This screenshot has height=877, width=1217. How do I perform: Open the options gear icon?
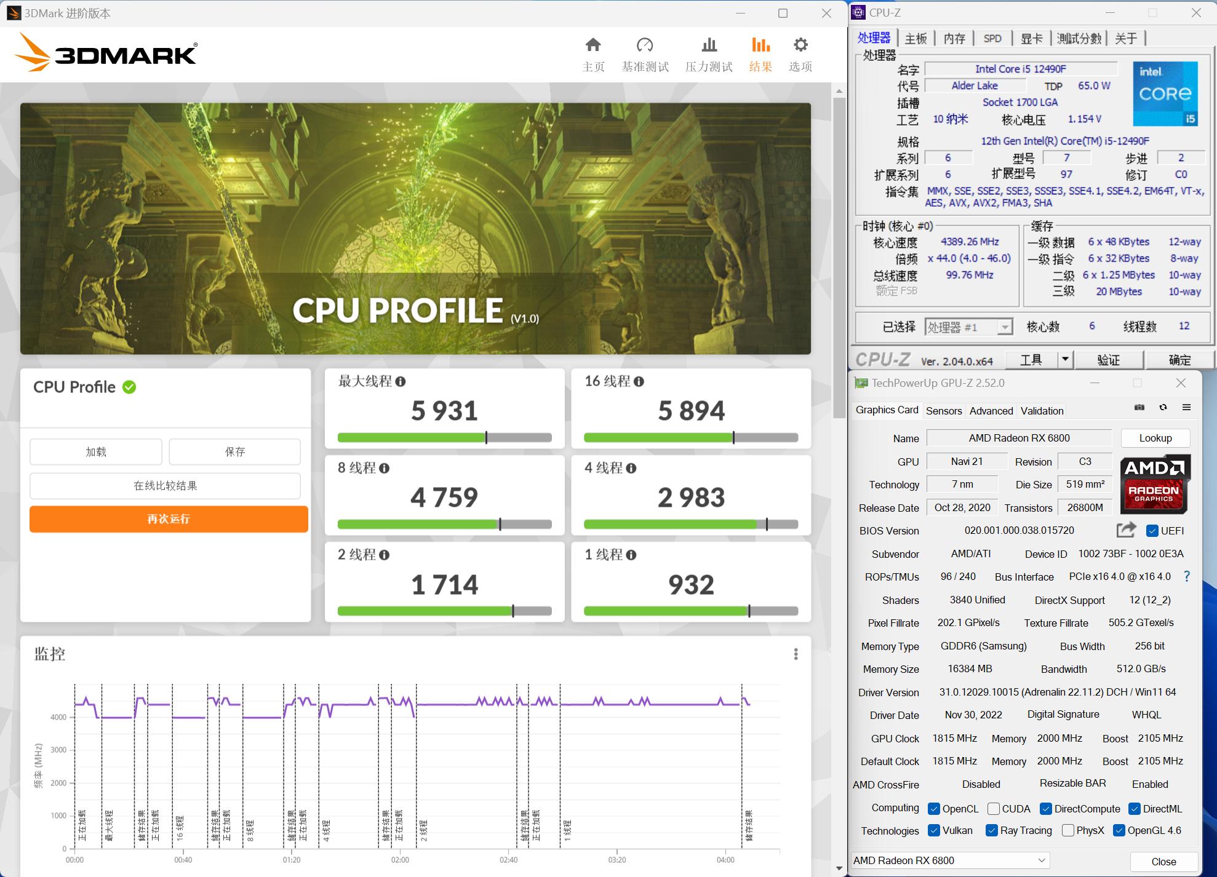coord(800,46)
